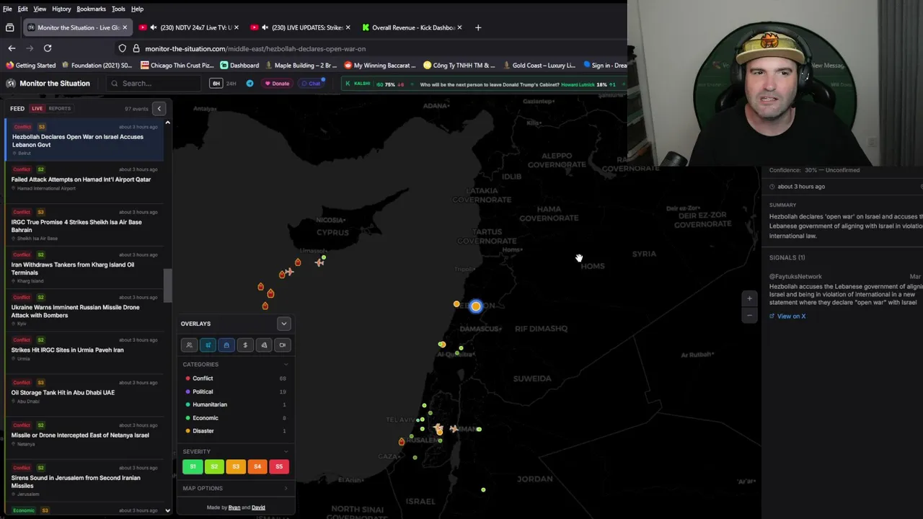Collapse the Categories section

pos(286,365)
